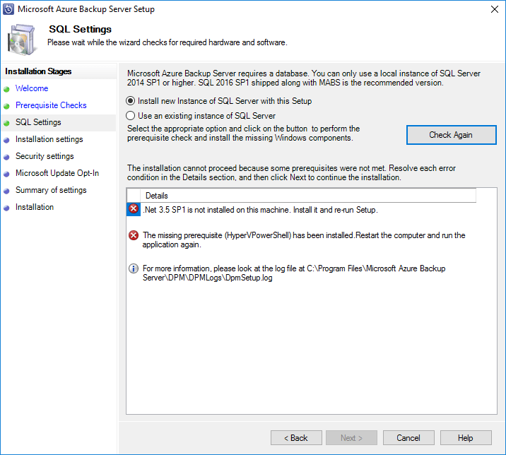The height and width of the screenshot is (455, 506).
Task: Close the Azure Backup Server Setup window
Action: coord(493,10)
